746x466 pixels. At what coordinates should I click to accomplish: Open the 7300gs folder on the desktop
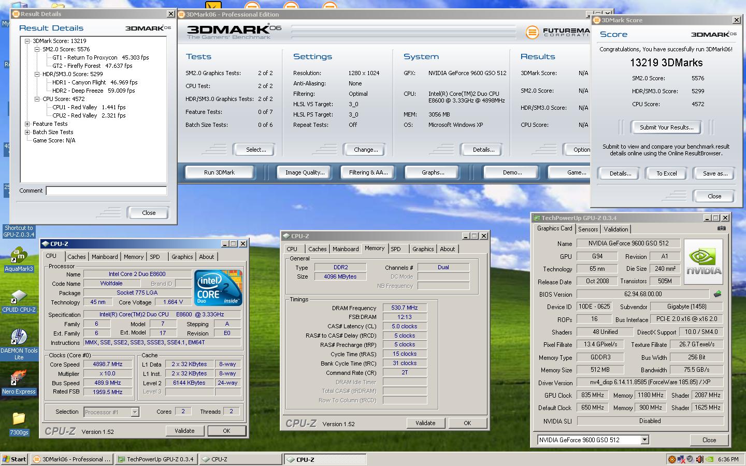19,423
